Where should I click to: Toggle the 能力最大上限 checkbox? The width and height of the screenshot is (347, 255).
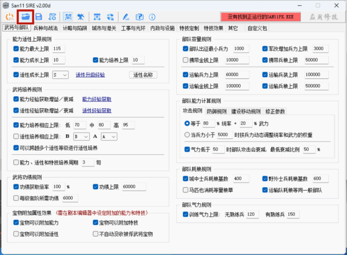click(x=16, y=49)
